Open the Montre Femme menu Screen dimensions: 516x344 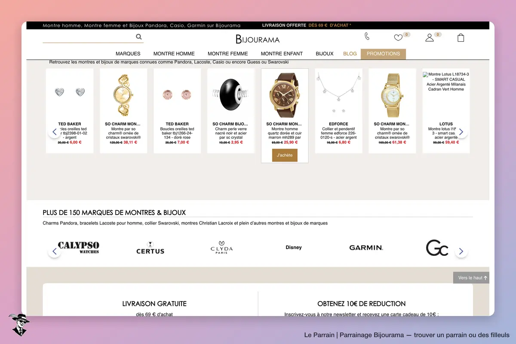coord(228,54)
